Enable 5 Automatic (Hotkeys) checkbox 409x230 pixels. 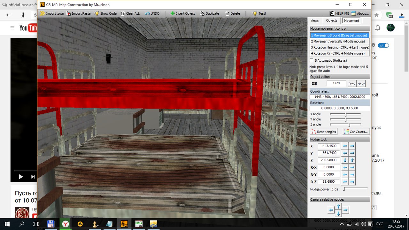pyautogui.click(x=312, y=60)
